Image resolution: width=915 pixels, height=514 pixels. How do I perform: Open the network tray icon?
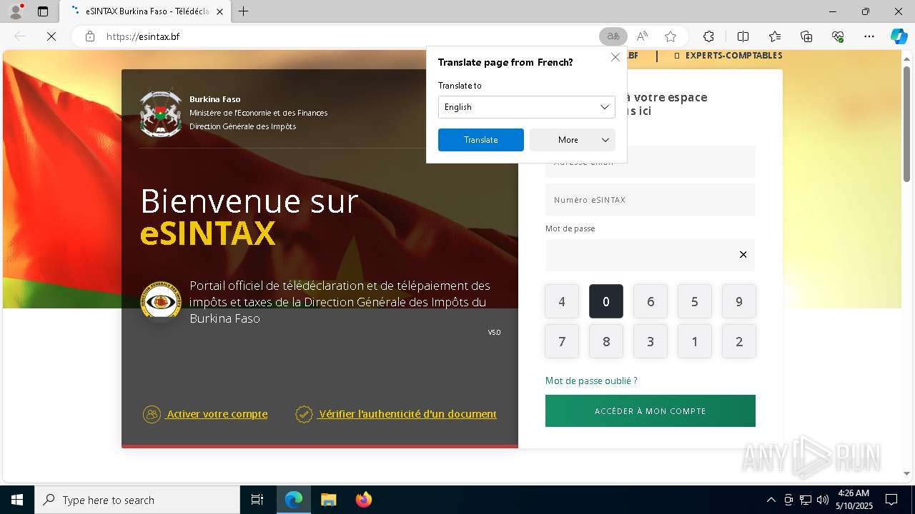click(806, 500)
